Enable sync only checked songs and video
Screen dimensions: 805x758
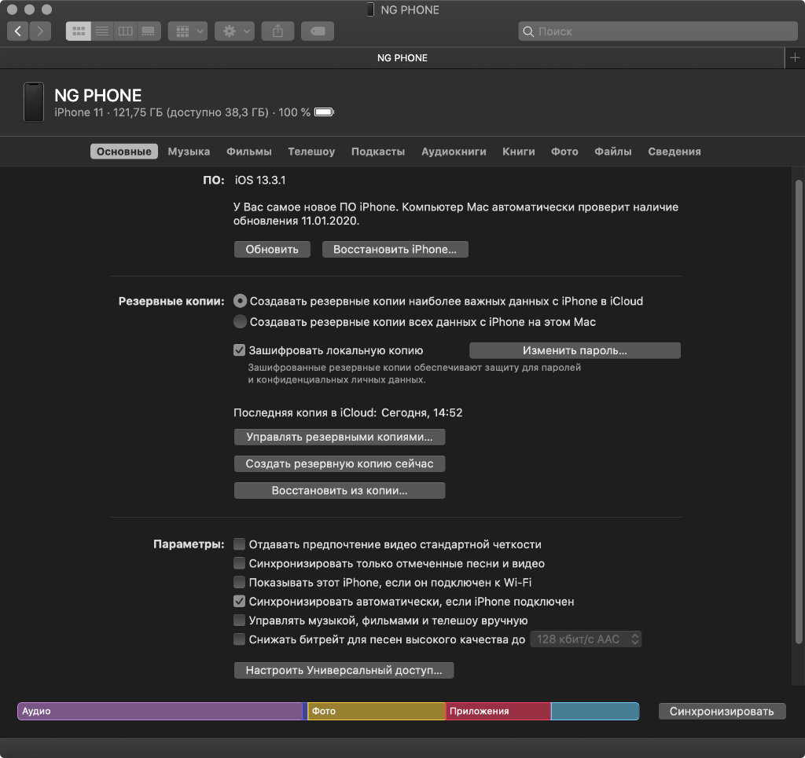(x=239, y=563)
